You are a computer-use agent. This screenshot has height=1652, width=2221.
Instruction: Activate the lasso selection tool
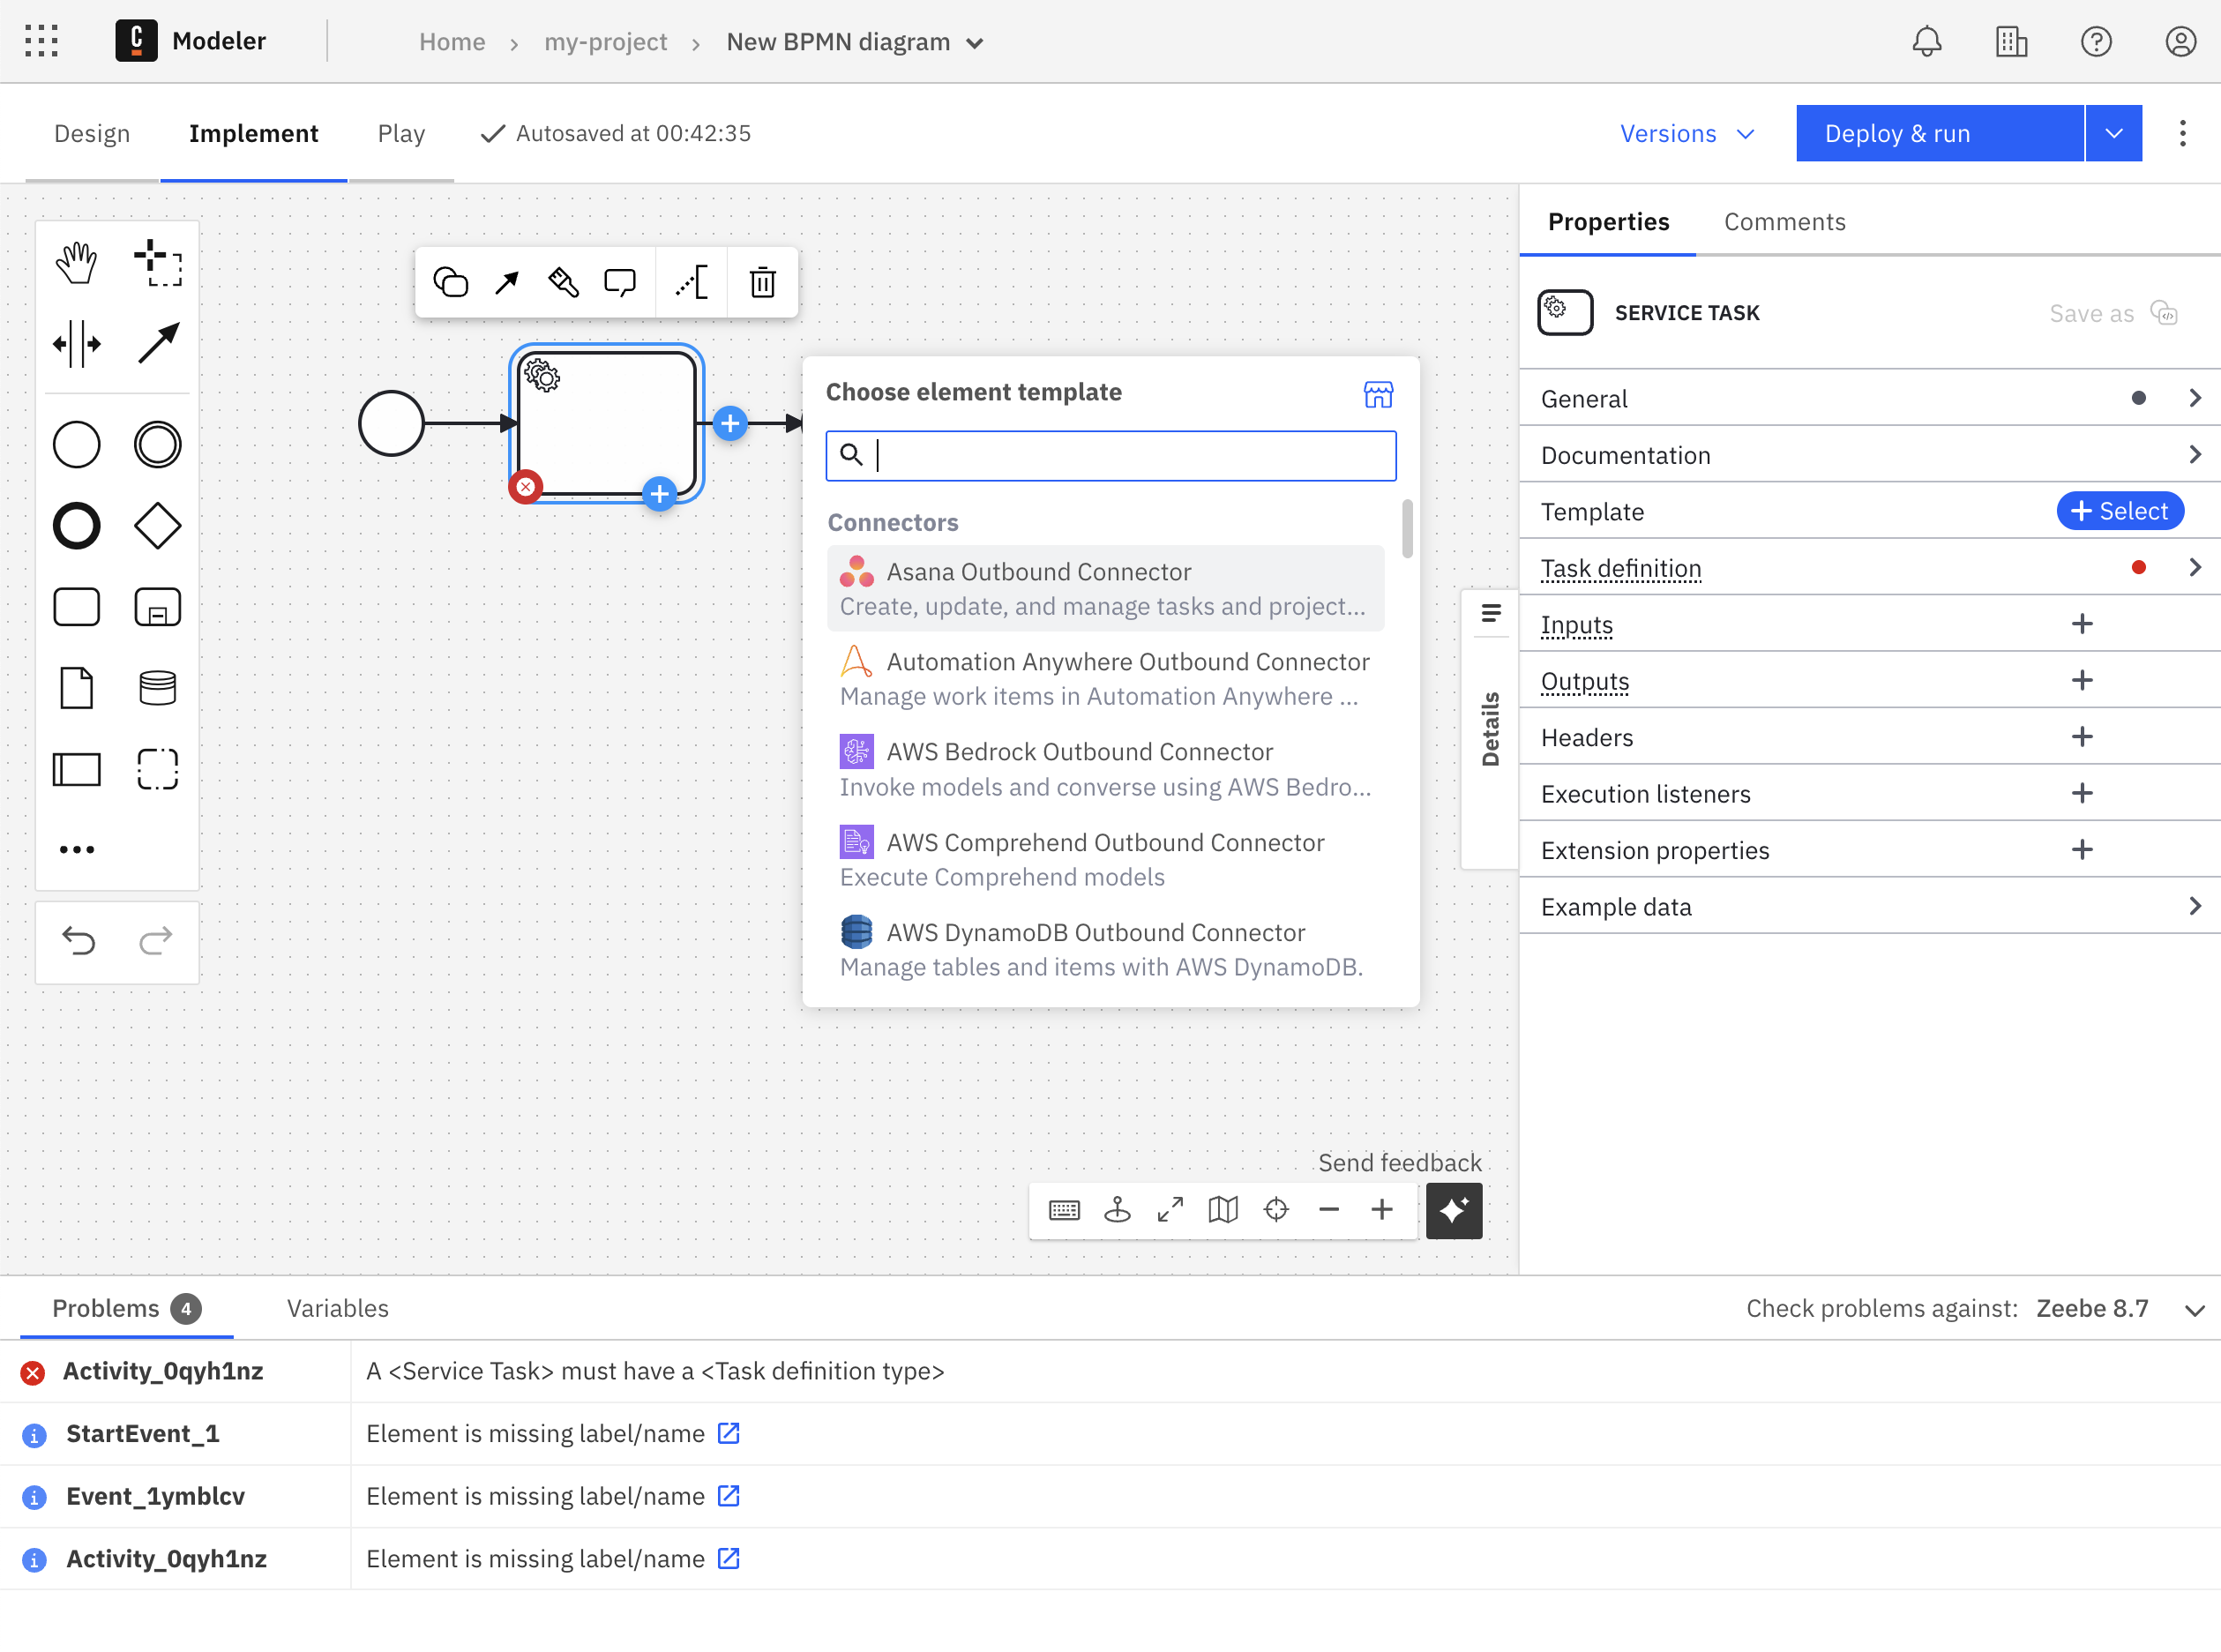pos(157,263)
